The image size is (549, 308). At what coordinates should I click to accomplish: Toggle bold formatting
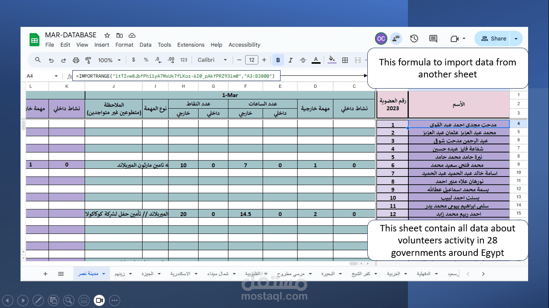(x=278, y=59)
